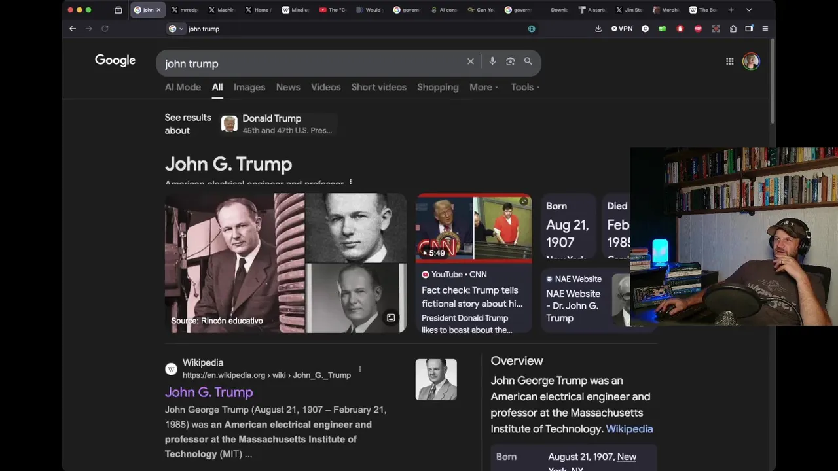Start voice search with microphone icon
The image size is (838, 471).
coord(492,61)
